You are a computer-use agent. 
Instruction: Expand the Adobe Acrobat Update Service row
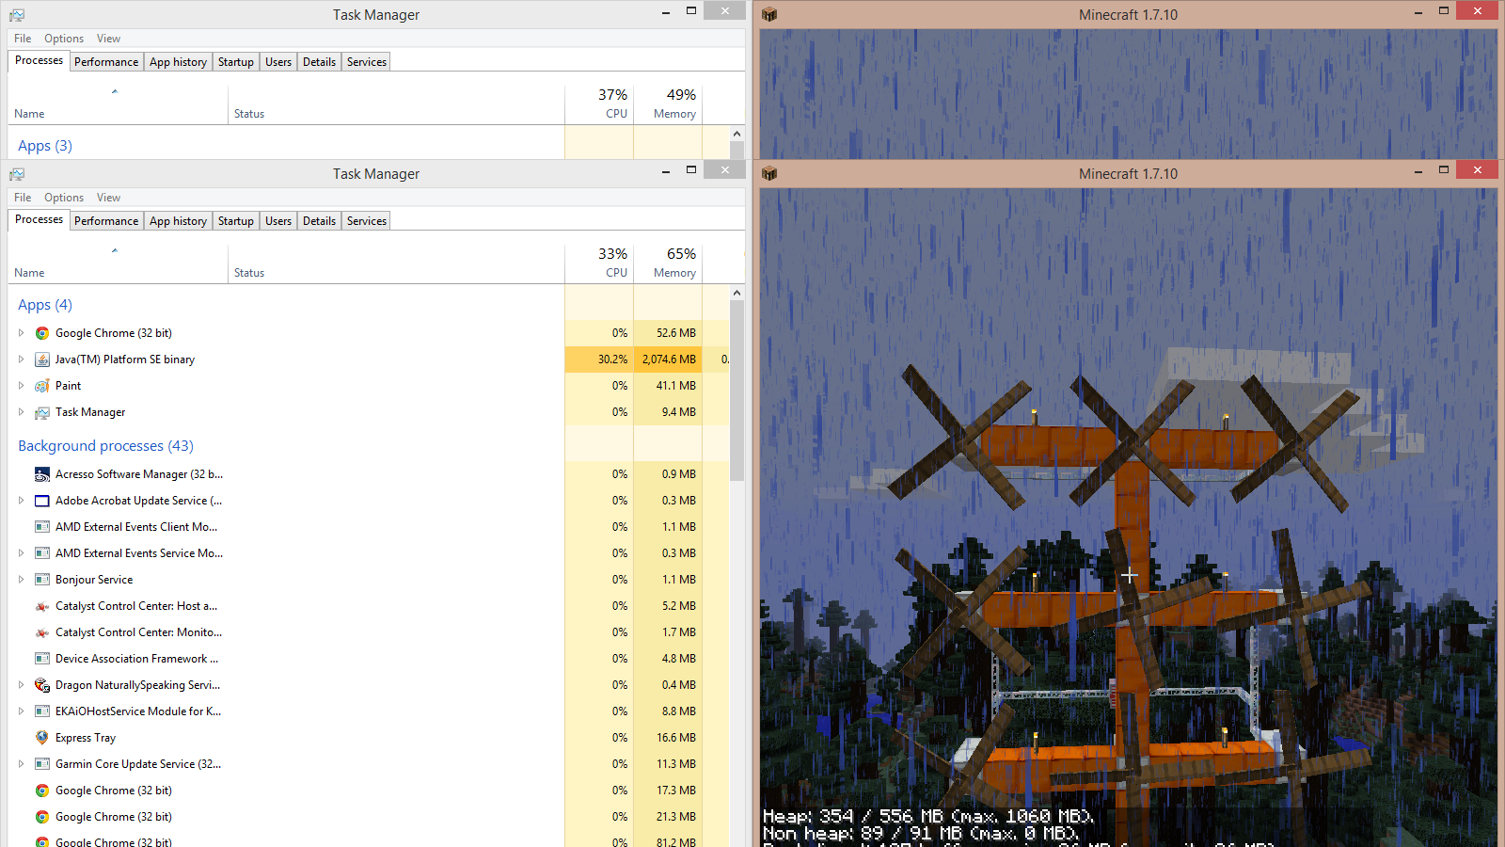pyautogui.click(x=21, y=501)
